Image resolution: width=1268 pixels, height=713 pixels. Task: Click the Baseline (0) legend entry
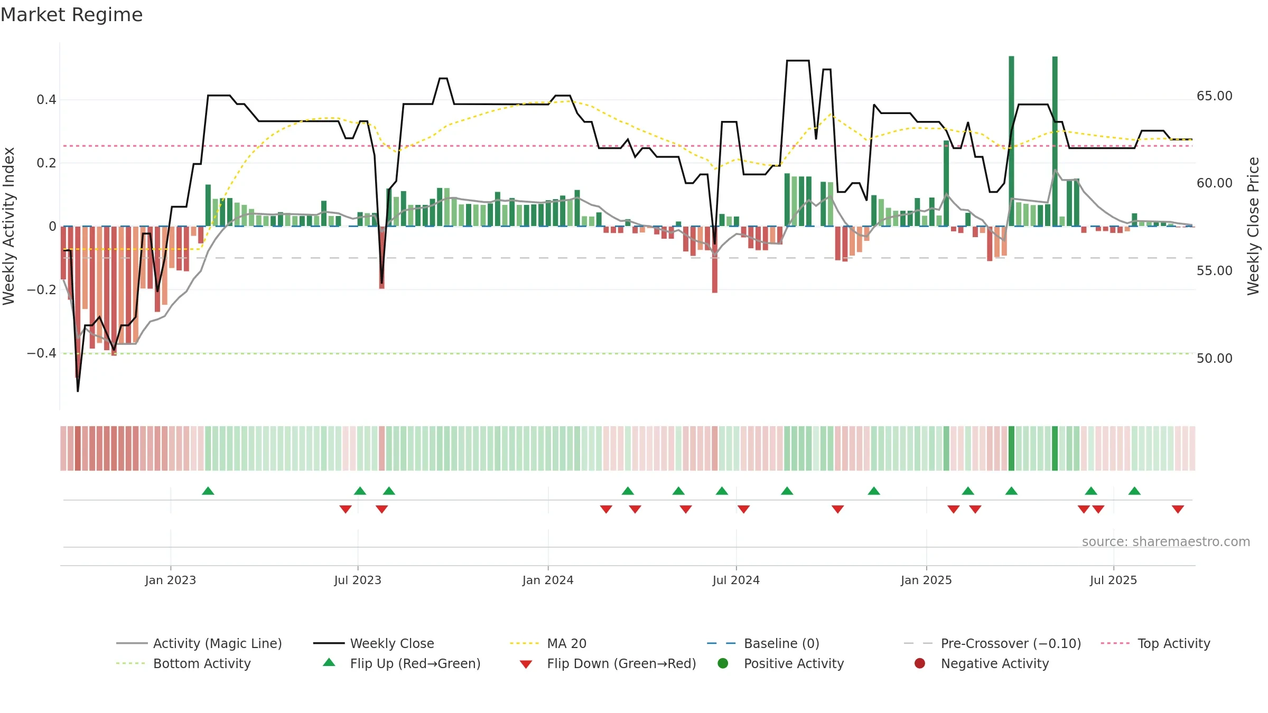pos(763,643)
